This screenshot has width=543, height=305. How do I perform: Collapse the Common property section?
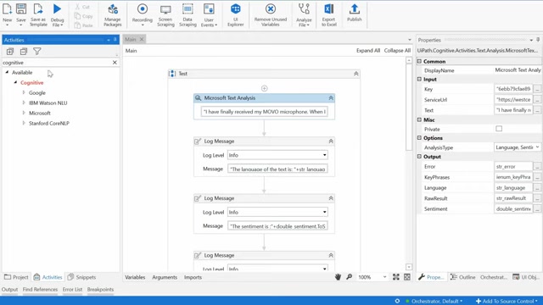click(x=419, y=61)
